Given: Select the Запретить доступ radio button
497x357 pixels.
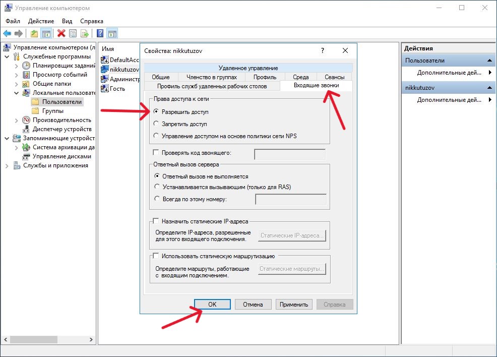Looking at the screenshot, I should (x=157, y=124).
